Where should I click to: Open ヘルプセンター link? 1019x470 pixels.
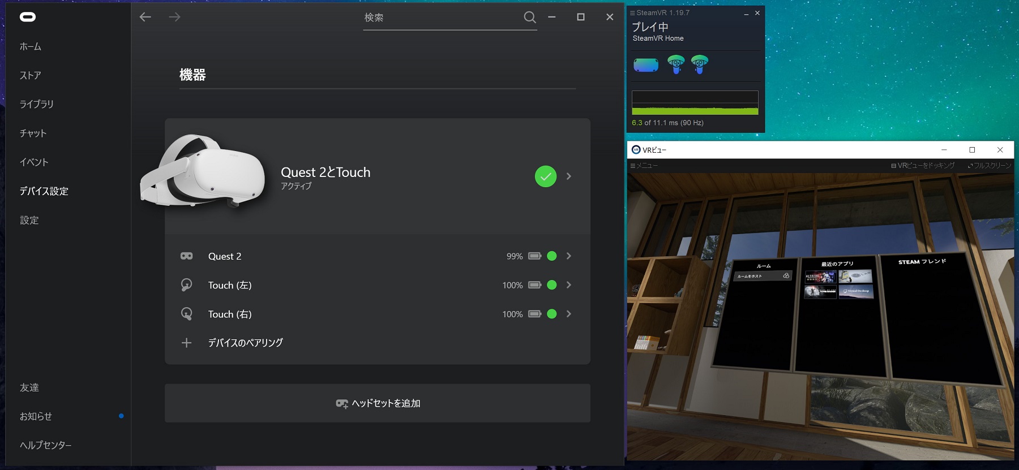click(x=46, y=445)
